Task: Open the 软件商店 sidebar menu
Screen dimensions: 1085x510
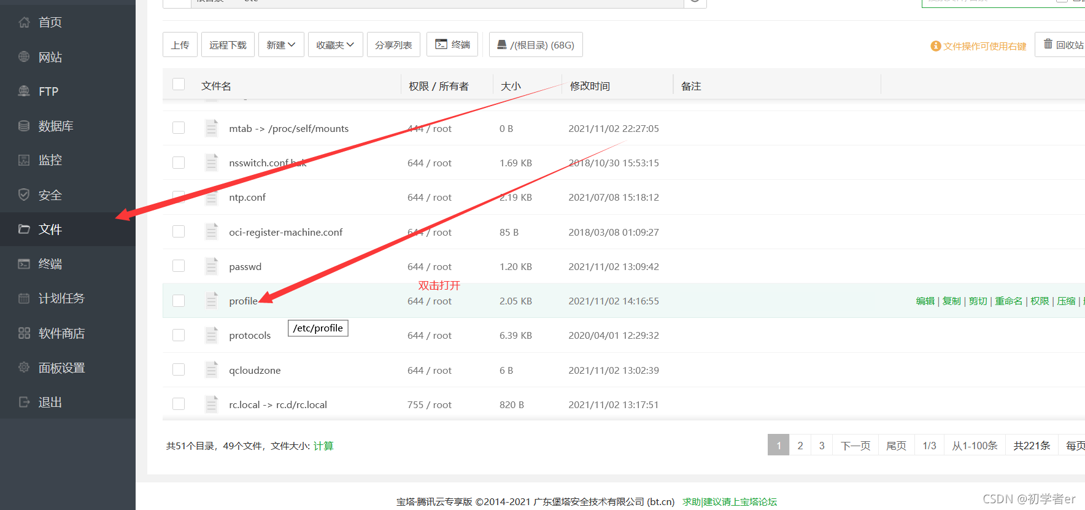Action: click(68, 333)
